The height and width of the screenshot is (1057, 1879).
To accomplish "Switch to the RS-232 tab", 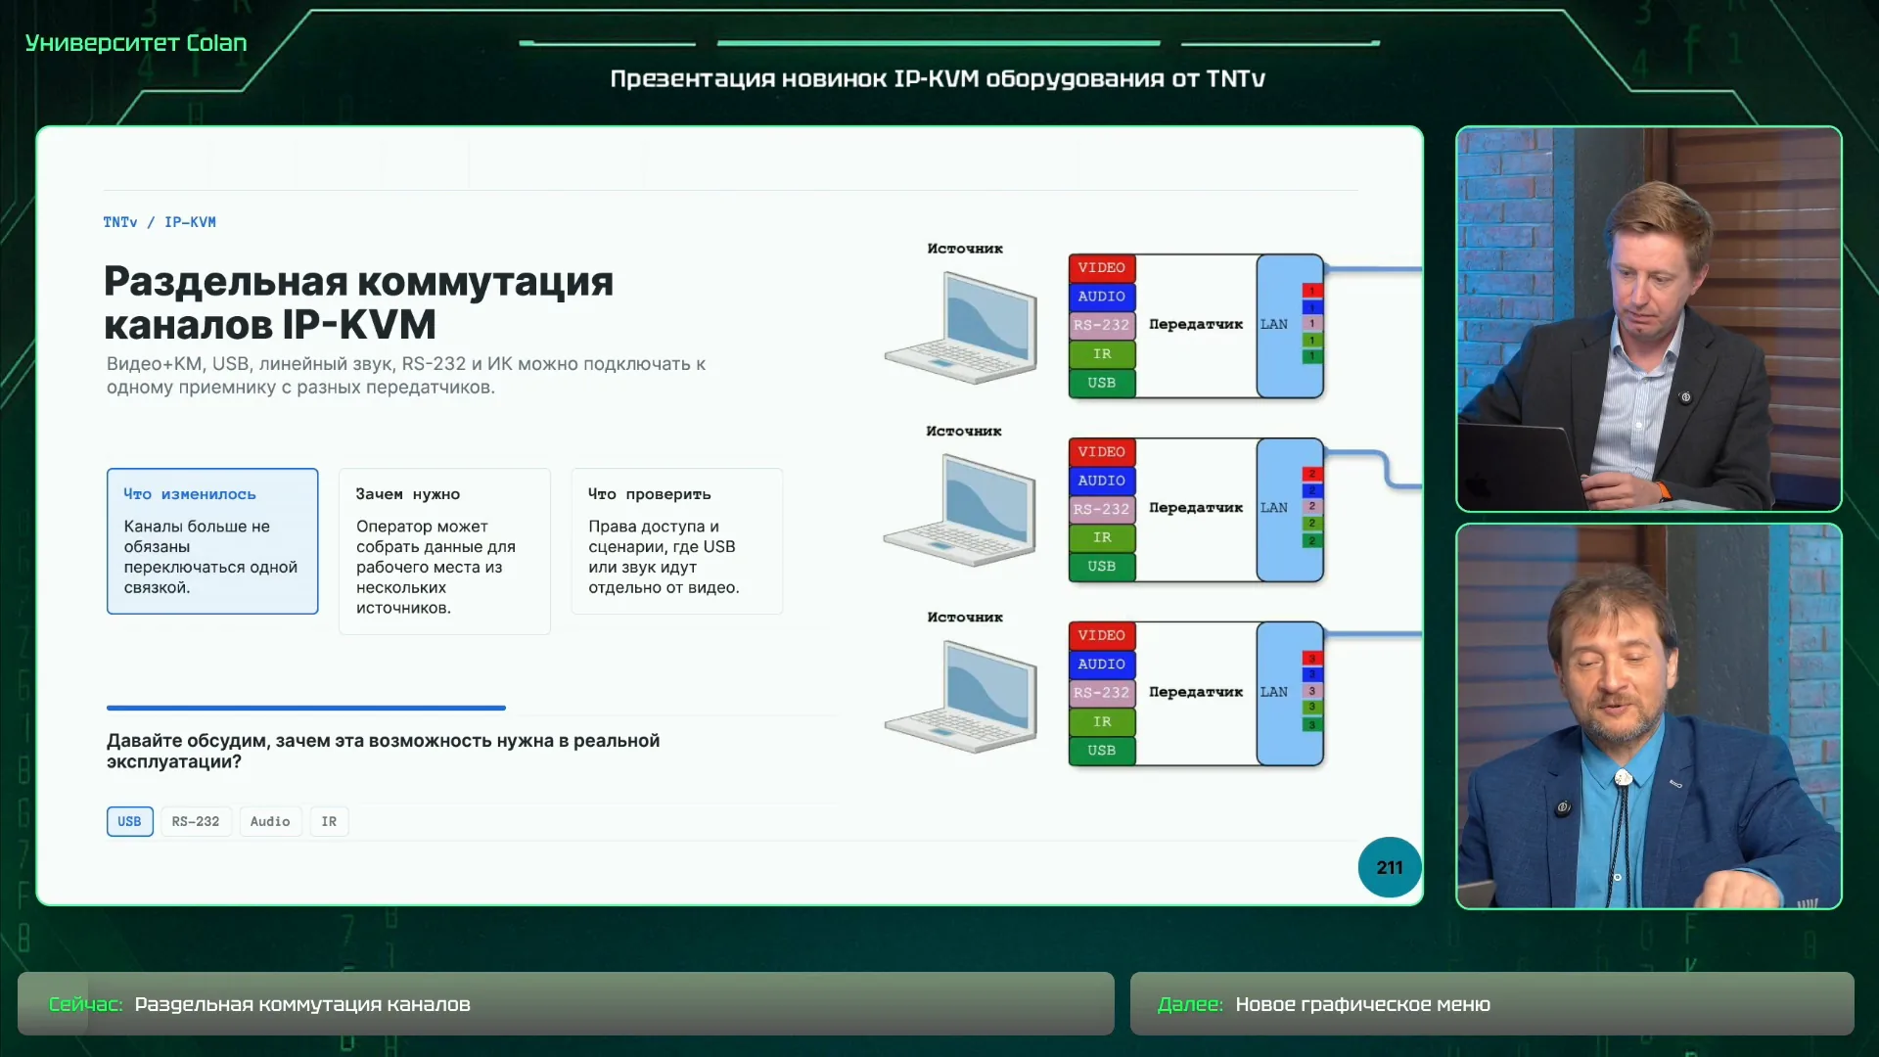I will click(x=196, y=822).
